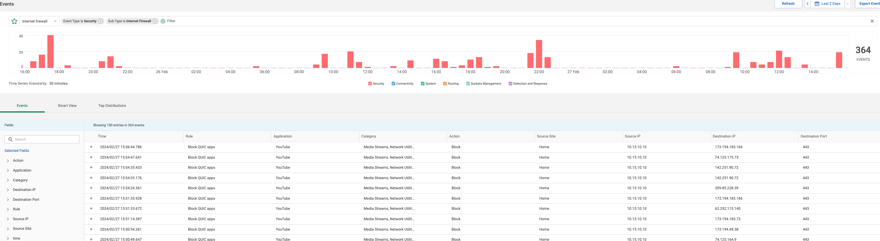Expand the Category field
880x241 pixels.
click(8, 180)
